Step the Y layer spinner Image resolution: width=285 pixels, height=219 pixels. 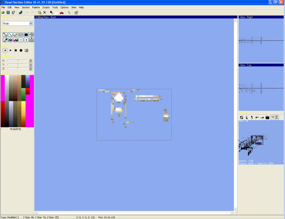(x=31, y=65)
